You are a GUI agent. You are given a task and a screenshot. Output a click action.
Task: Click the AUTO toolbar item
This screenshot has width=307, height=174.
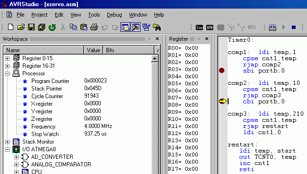pyautogui.click(x=251, y=27)
